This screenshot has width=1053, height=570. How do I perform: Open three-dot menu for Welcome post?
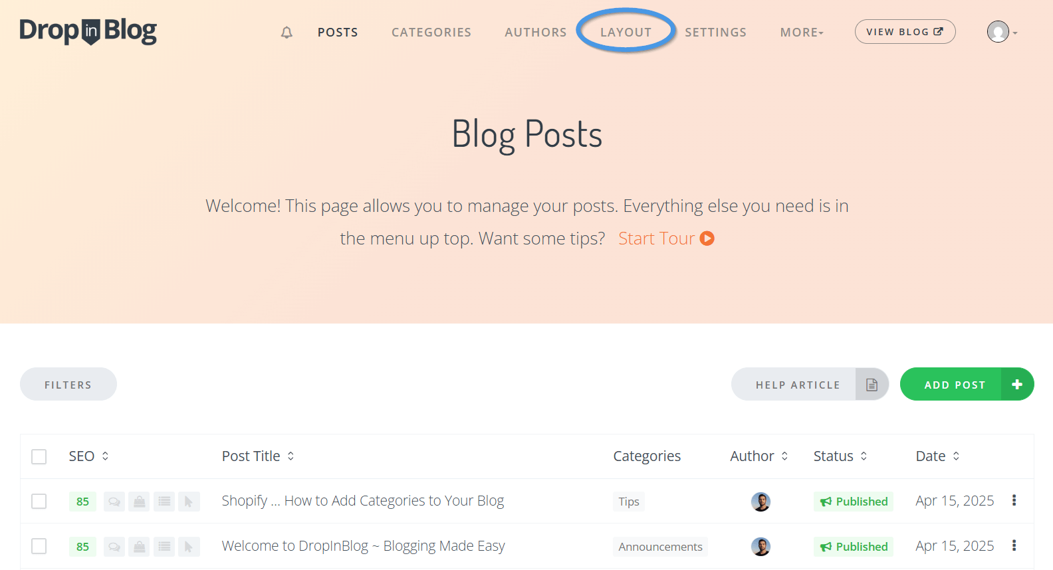click(x=1014, y=545)
